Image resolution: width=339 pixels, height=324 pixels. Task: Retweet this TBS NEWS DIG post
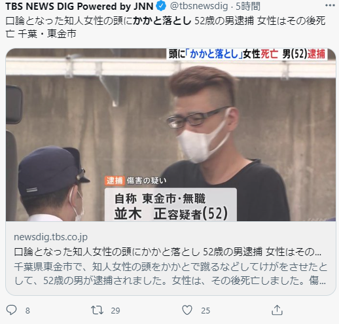[x=97, y=310]
